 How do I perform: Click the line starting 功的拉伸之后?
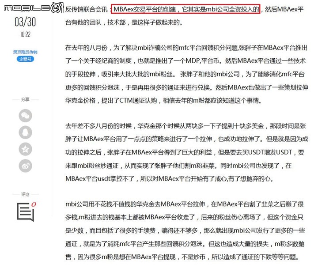tap(185, 152)
